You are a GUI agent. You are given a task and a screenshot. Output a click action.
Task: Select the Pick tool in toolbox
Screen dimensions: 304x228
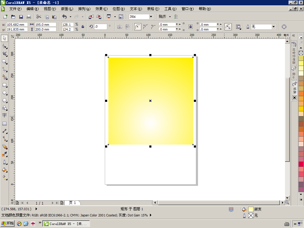pyautogui.click(x=4, y=38)
